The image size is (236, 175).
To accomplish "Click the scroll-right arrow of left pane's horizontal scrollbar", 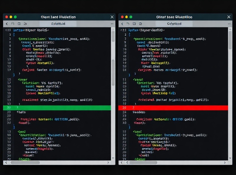I will [x=108, y=163].
